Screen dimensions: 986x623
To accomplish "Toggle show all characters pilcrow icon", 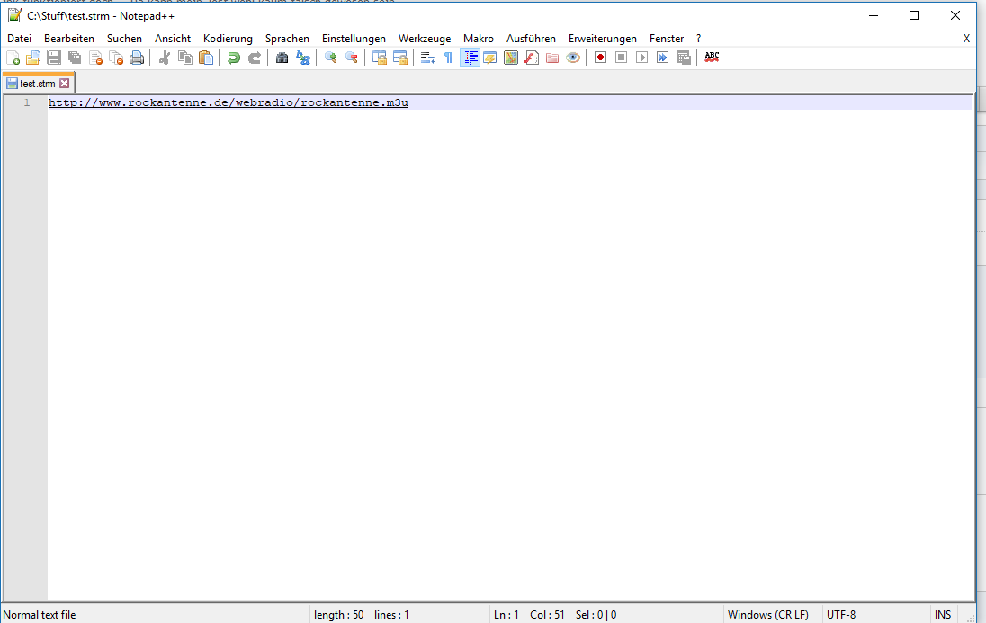I will [448, 58].
